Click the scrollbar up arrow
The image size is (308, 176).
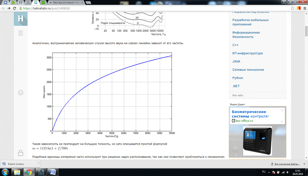pyautogui.click(x=306, y=14)
